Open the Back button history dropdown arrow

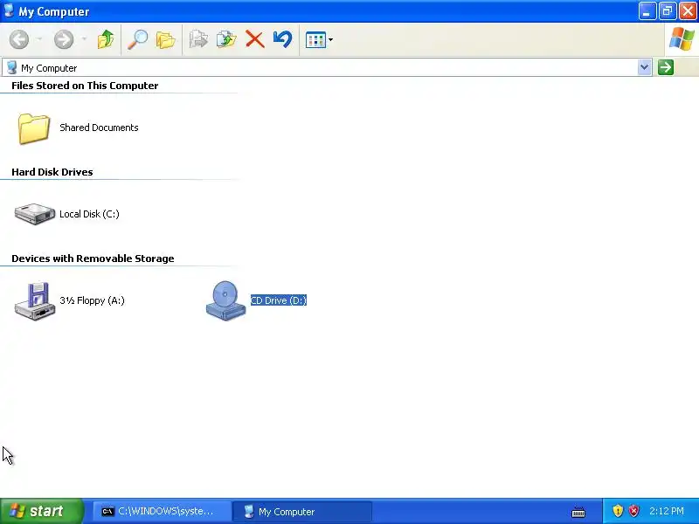click(39, 39)
